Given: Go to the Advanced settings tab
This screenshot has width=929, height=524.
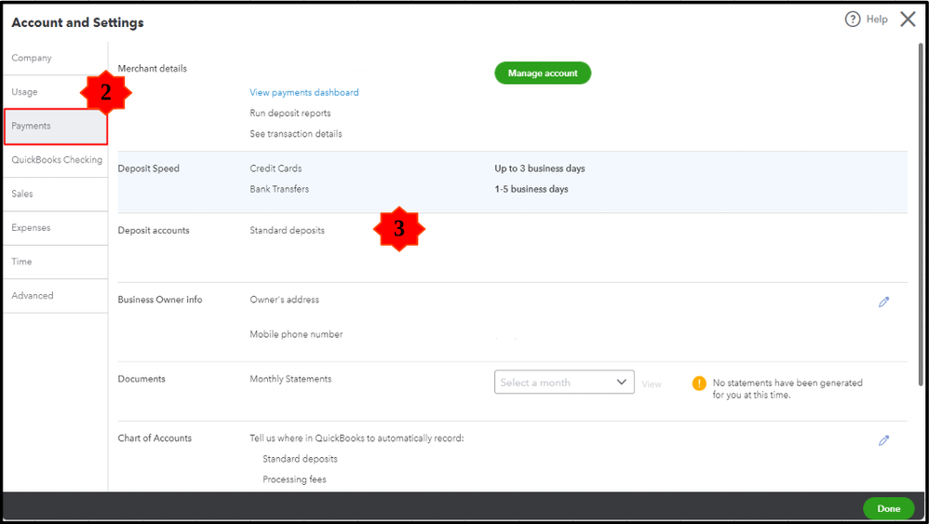Looking at the screenshot, I should point(56,295).
